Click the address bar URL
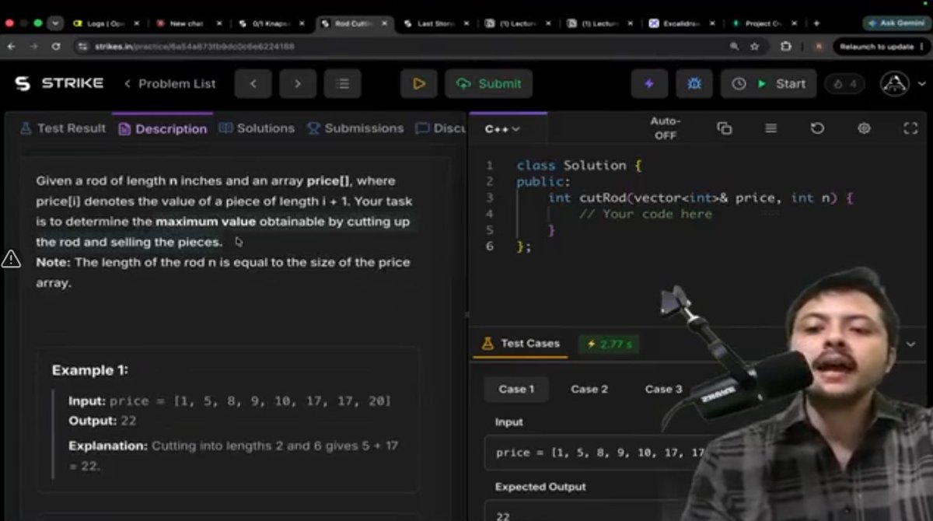 click(194, 47)
